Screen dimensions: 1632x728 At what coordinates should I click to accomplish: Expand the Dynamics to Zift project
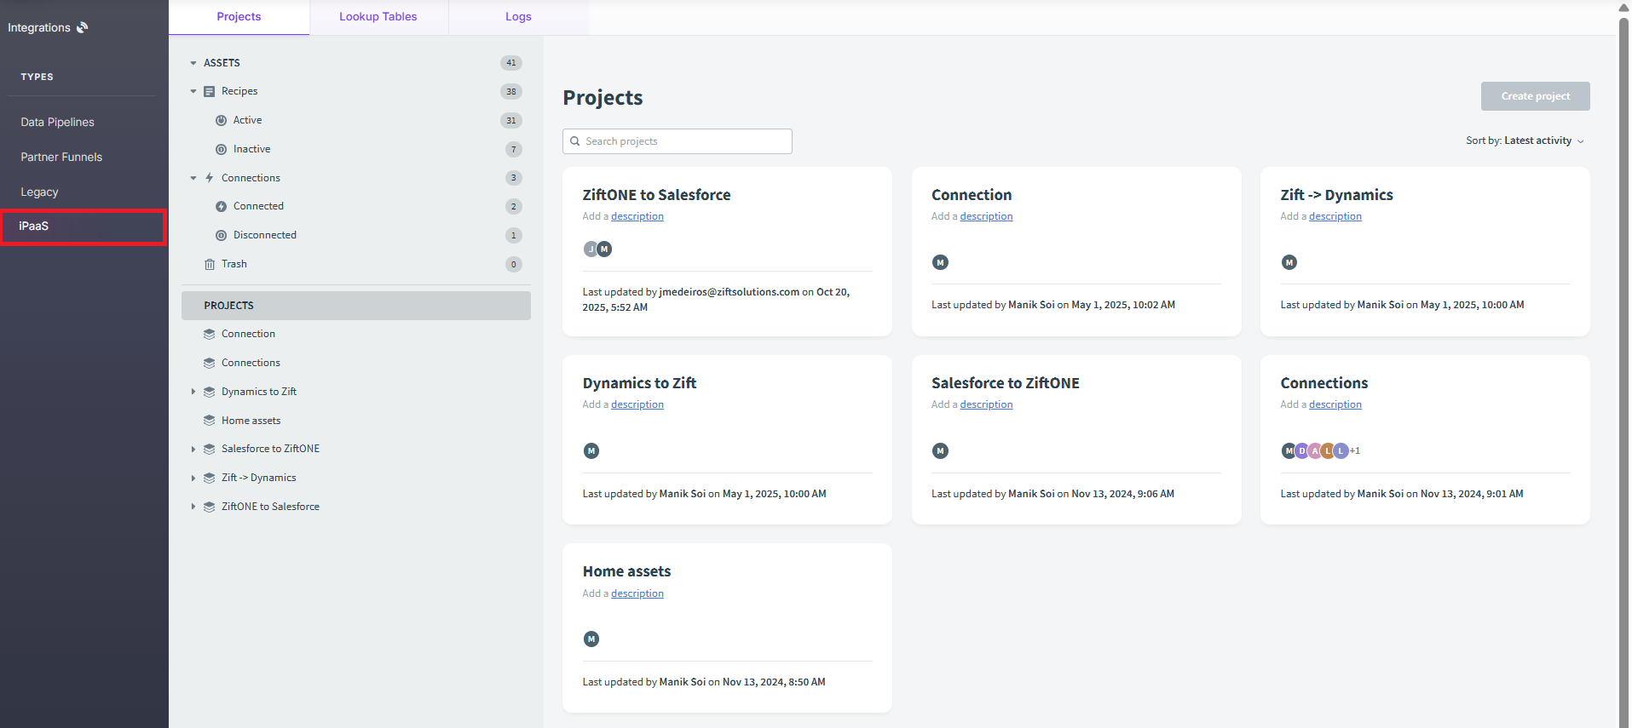(x=193, y=392)
